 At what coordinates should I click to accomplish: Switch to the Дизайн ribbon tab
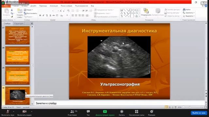click(33, 6)
